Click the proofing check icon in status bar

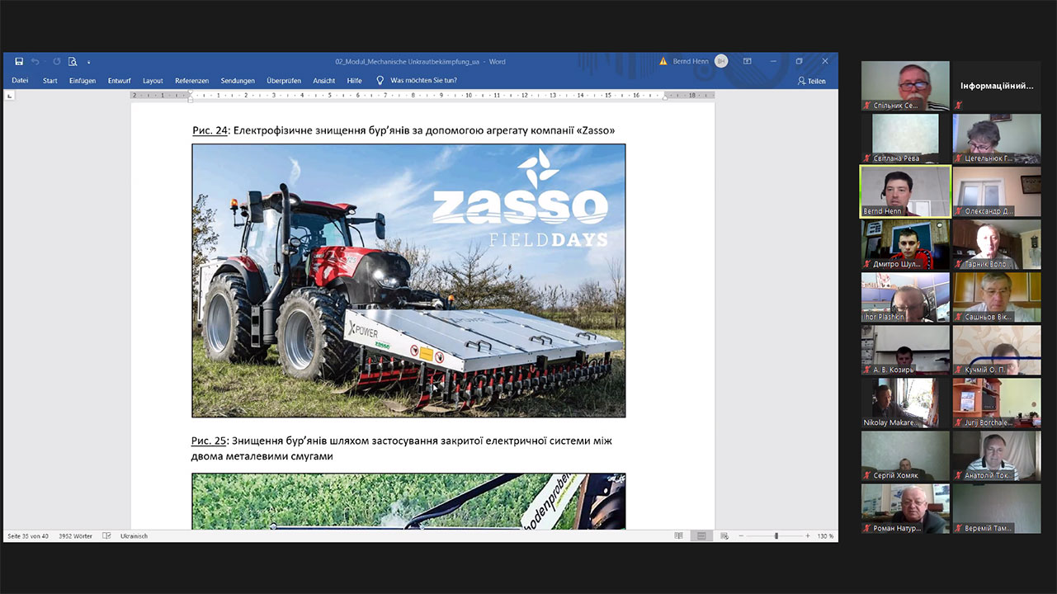click(106, 536)
